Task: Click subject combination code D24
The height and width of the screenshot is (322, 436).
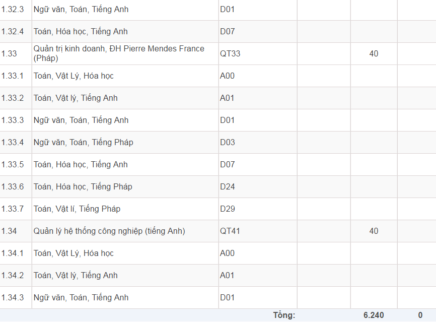Action: point(228,187)
